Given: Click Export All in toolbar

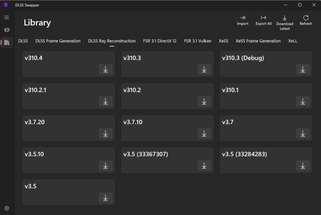Looking at the screenshot, I should pos(263,20).
